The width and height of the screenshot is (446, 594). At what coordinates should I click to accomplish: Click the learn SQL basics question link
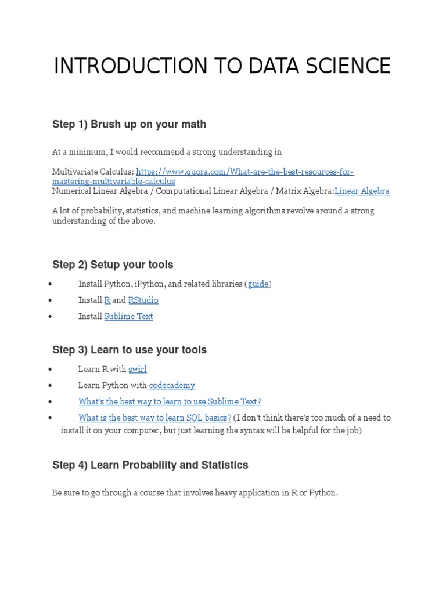[x=155, y=418]
